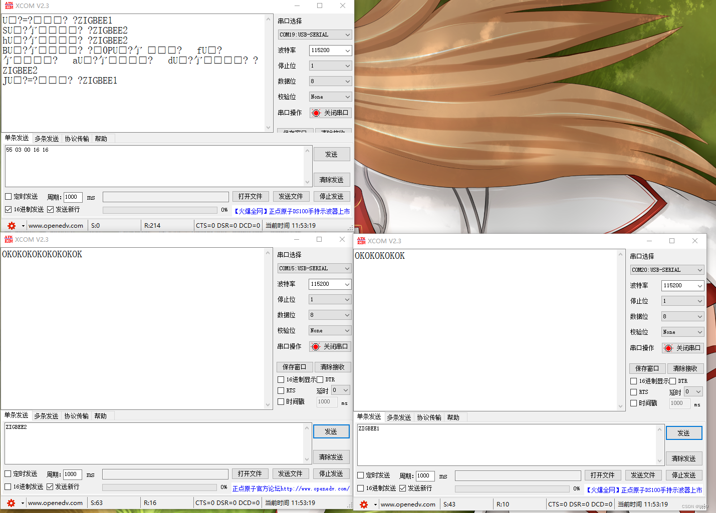Viewport: 716px width, 513px height.
Task: Open gear menu arrow in COM15 status bar
Action: pyautogui.click(x=23, y=503)
